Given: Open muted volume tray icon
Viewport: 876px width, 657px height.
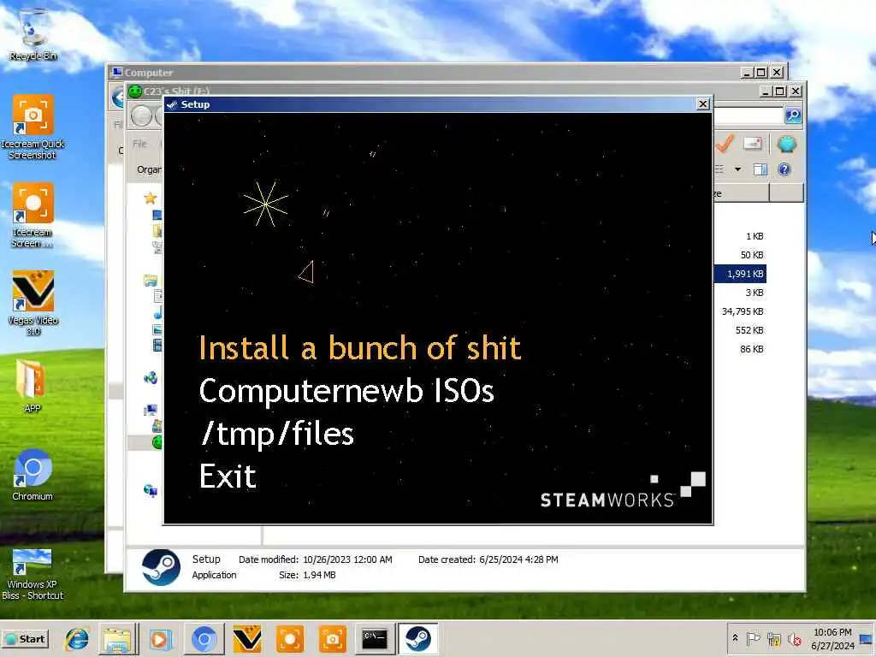Looking at the screenshot, I should tap(794, 638).
